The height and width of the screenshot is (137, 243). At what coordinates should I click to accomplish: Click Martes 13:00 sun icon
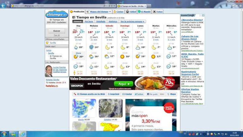pos(153,57)
